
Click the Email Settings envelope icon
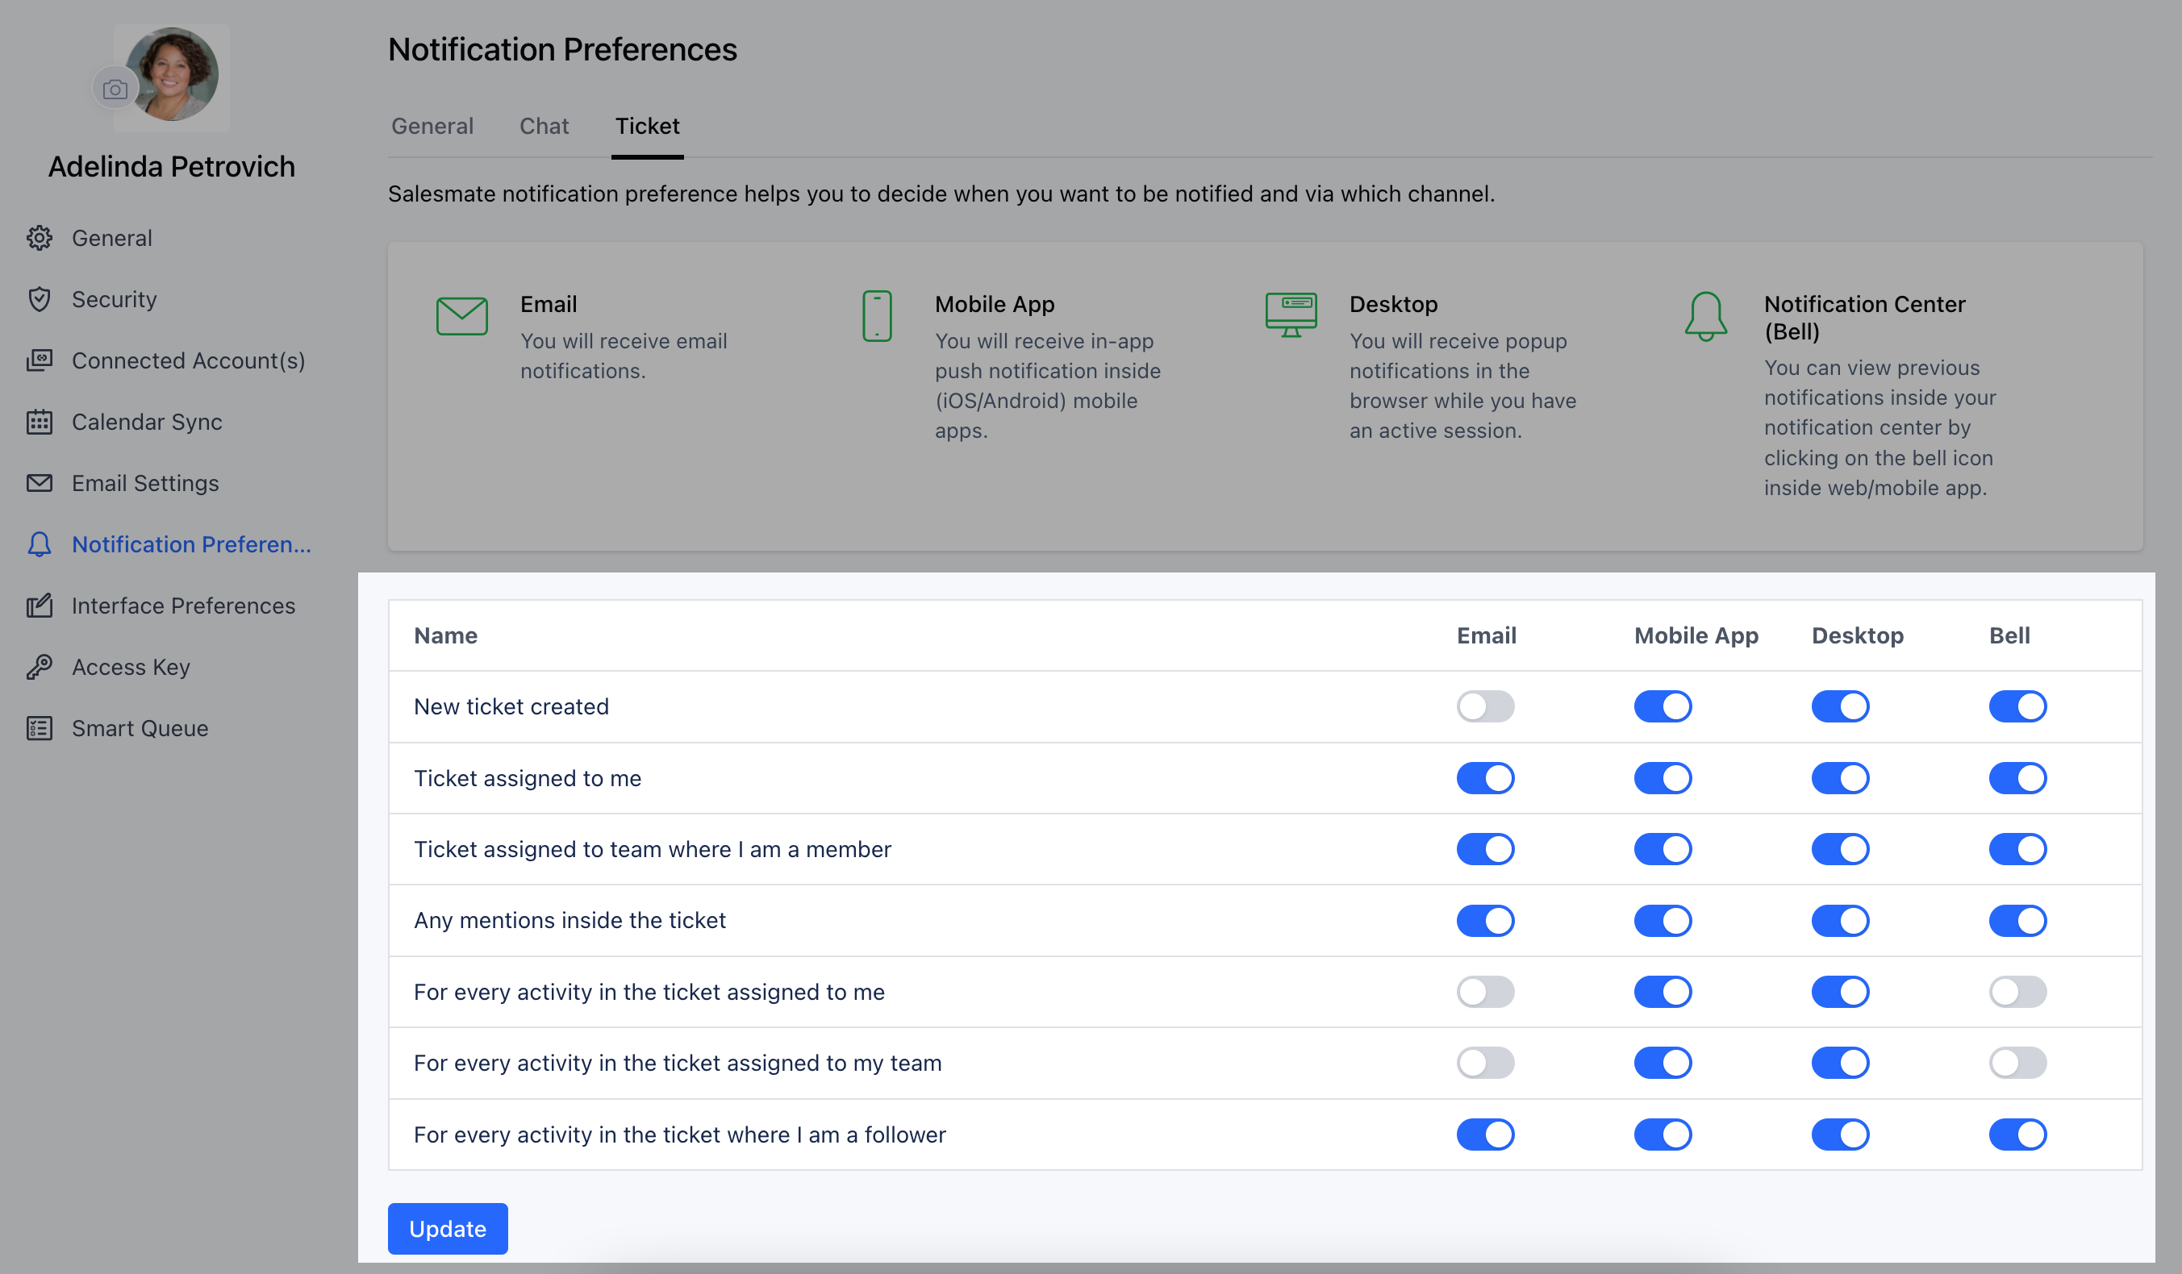(x=40, y=483)
